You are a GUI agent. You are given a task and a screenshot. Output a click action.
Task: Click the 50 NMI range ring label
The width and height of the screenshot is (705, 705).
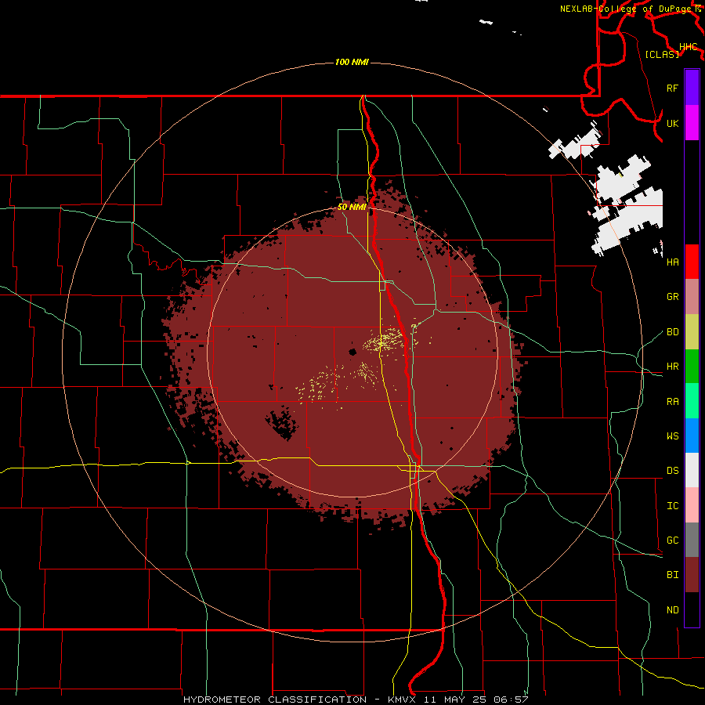(352, 207)
